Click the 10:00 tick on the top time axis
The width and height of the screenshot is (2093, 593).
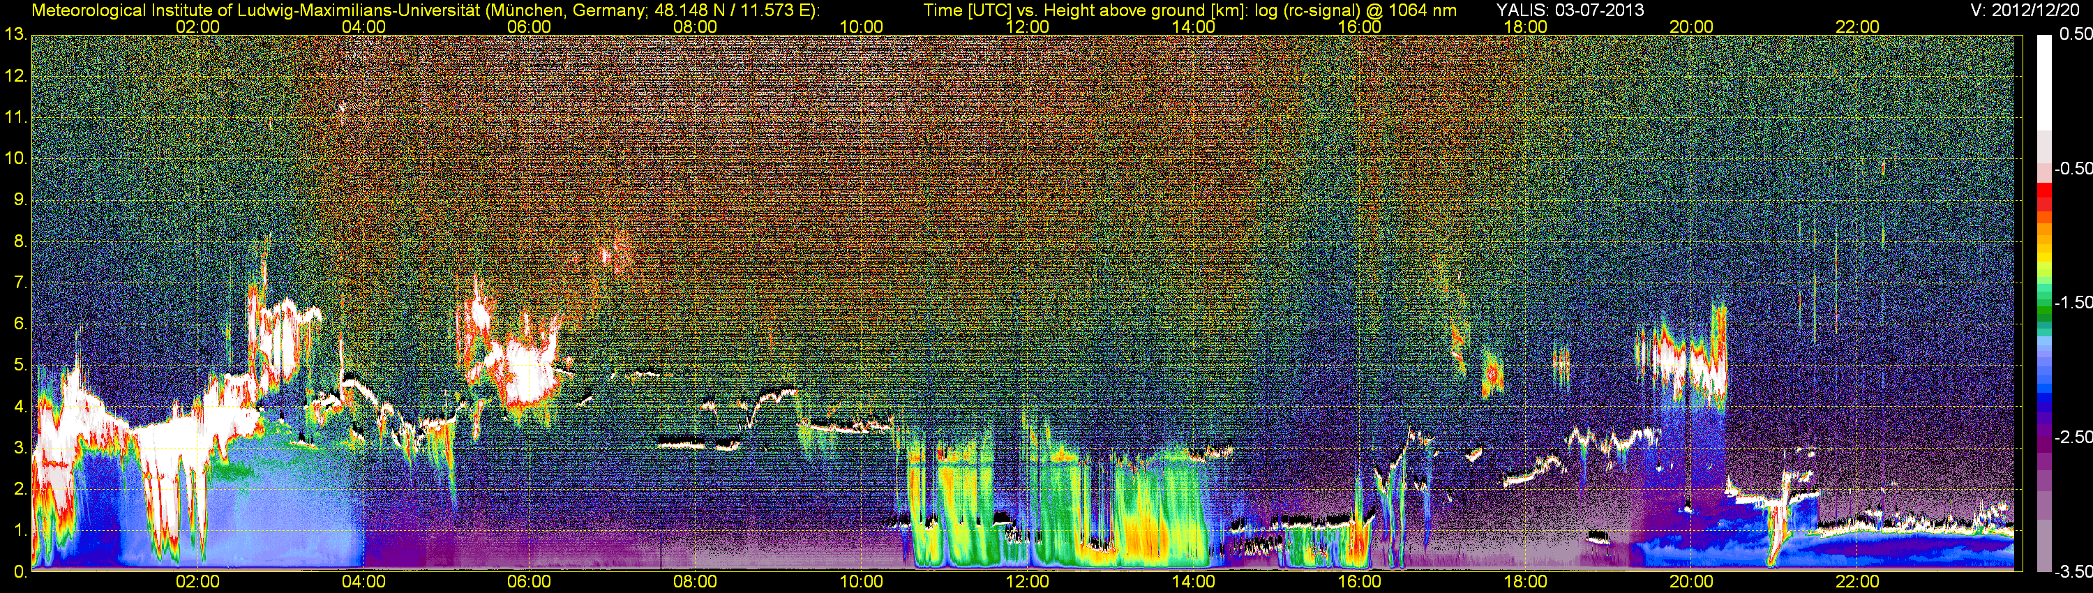861,27
